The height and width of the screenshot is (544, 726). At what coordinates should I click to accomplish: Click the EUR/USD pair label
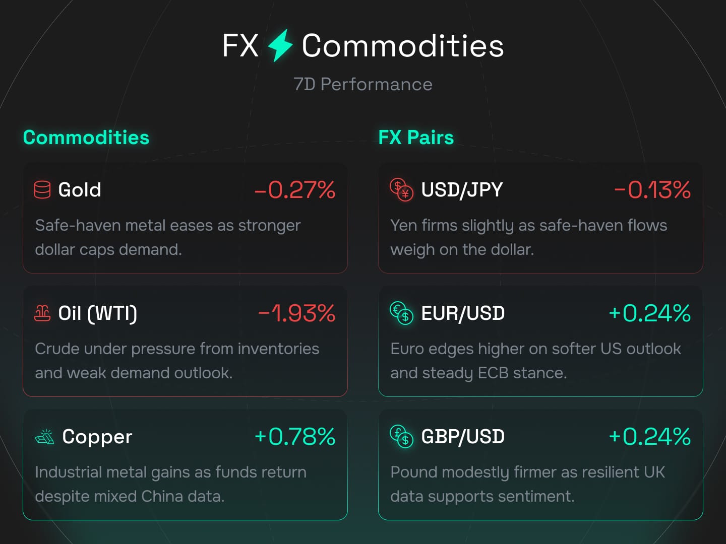click(x=463, y=313)
